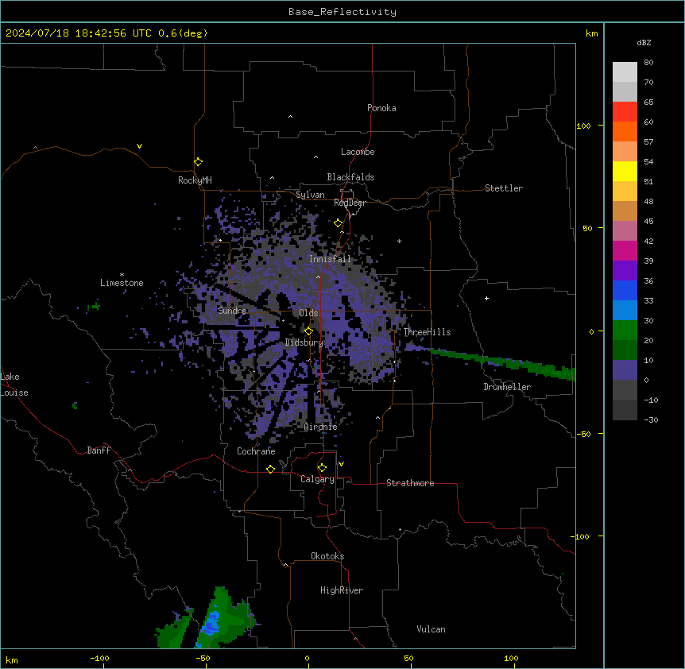Select the Sylvan label
This screenshot has width=685, height=669.
[x=310, y=195]
